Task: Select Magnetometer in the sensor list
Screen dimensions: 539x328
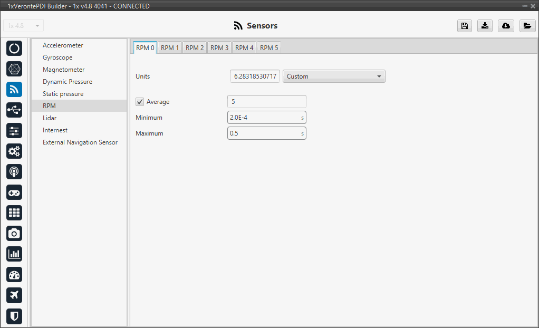Action: (64, 70)
